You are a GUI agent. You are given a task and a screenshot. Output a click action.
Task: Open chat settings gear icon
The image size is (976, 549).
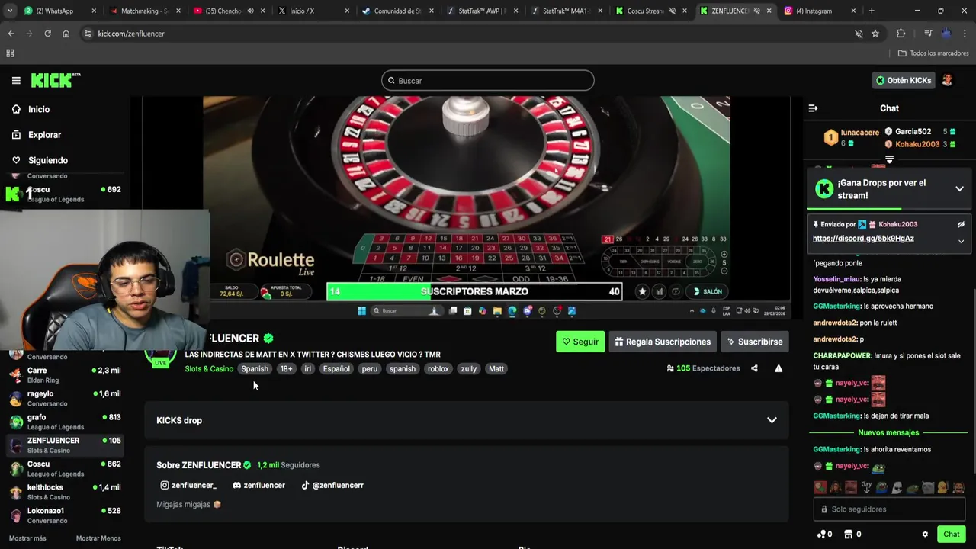(x=925, y=535)
